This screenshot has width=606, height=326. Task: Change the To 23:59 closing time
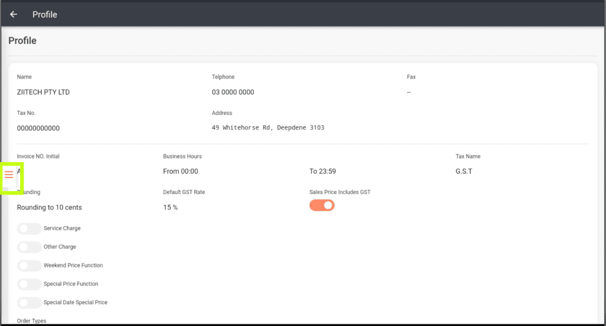click(x=323, y=172)
